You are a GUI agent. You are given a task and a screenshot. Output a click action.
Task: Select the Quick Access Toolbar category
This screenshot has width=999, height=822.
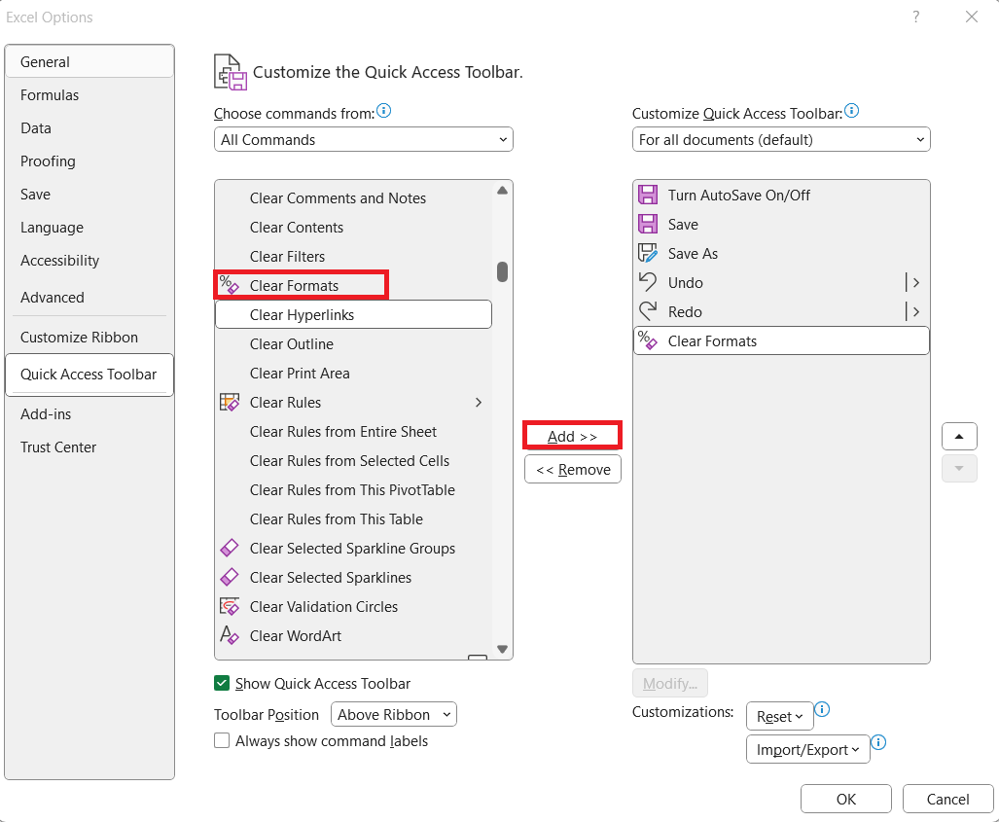tap(89, 375)
